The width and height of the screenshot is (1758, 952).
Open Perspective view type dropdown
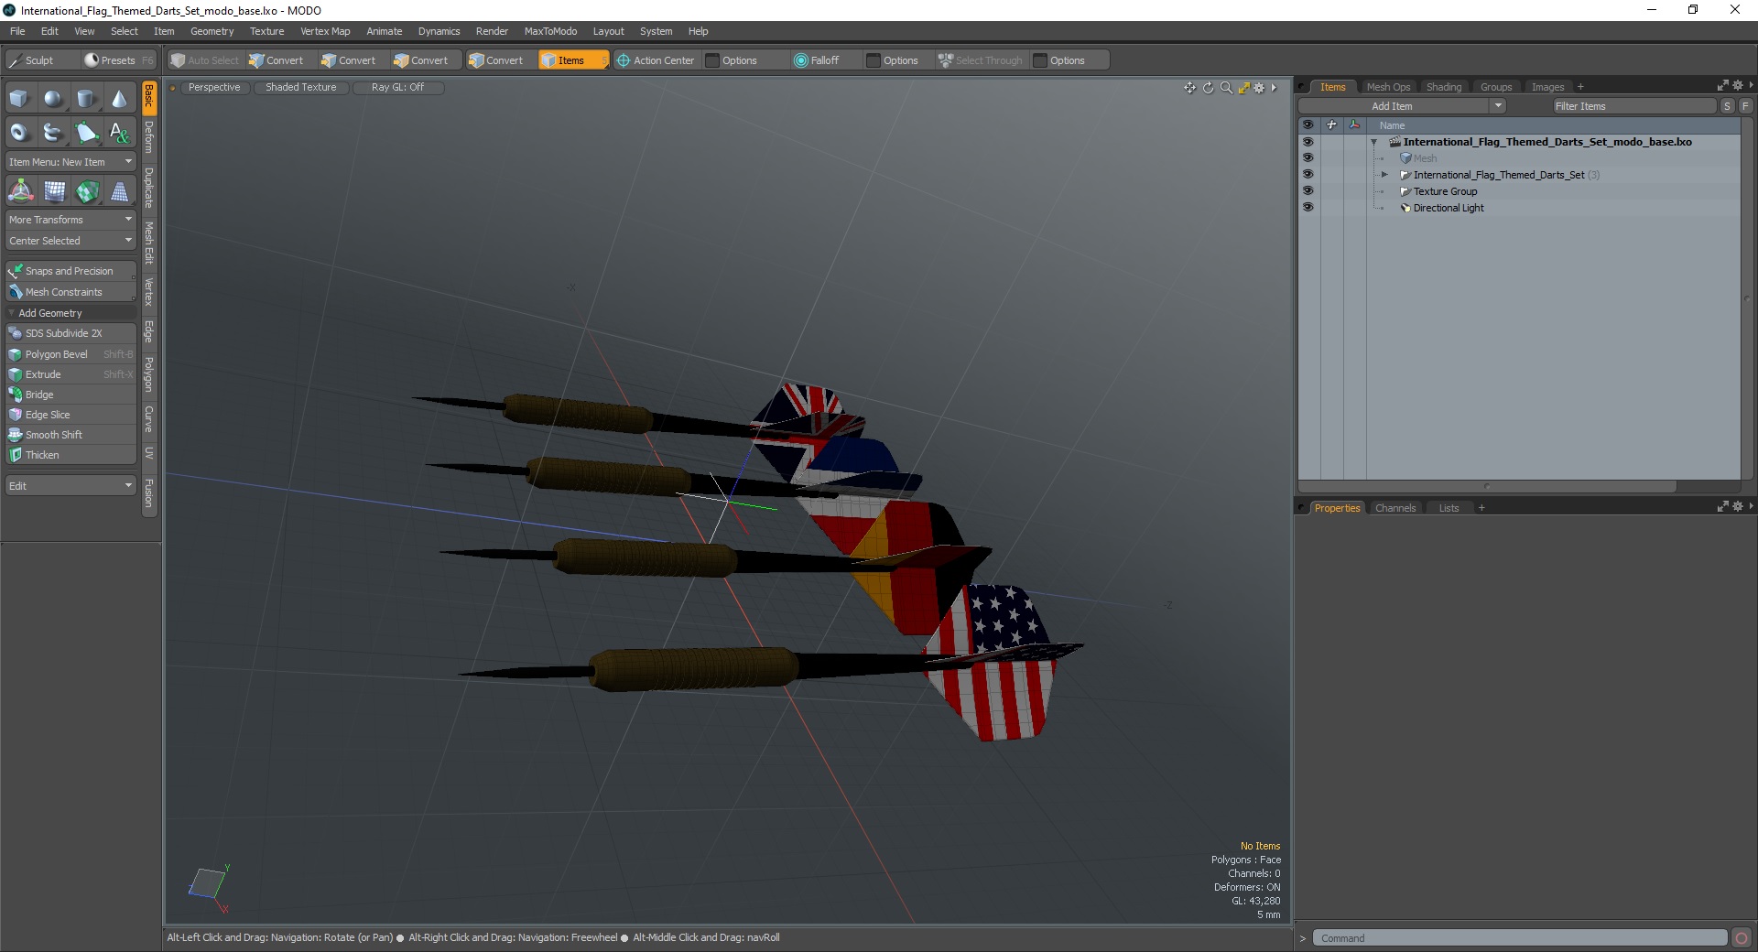click(214, 88)
